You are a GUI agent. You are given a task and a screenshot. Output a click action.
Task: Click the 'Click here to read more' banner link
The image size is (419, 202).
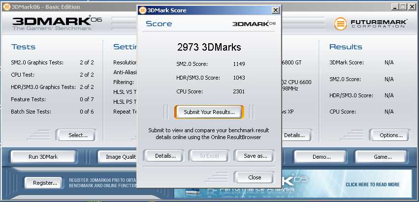click(373, 184)
